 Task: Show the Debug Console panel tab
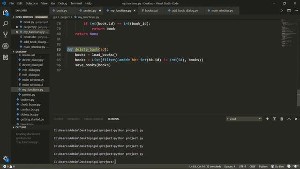pyautogui.click(x=94, y=119)
